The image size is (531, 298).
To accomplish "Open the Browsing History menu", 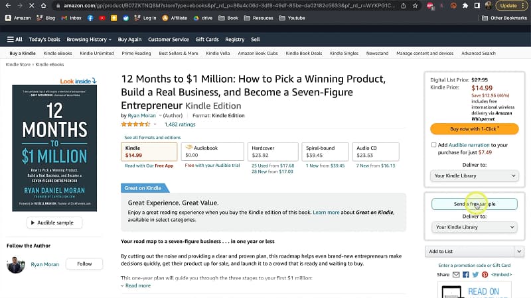I will 88,39.
